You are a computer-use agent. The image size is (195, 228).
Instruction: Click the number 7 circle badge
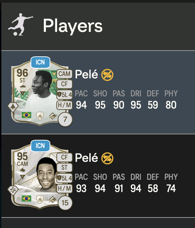click(65, 119)
